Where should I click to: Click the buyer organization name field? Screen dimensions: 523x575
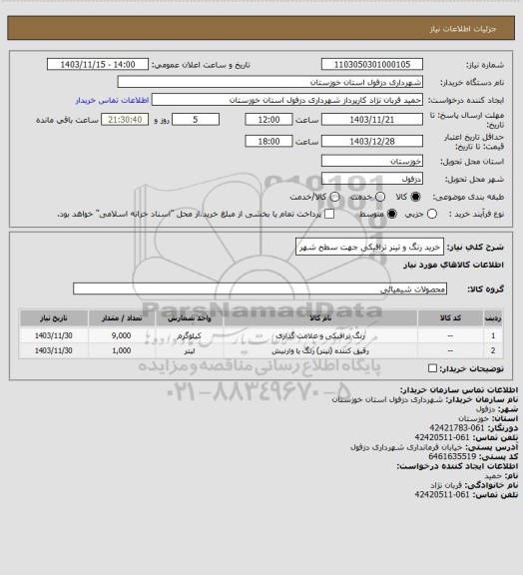pos(269,82)
